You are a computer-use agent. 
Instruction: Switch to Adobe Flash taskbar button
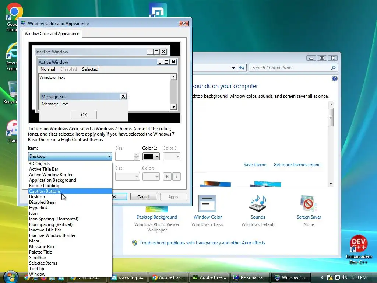tap(169, 277)
